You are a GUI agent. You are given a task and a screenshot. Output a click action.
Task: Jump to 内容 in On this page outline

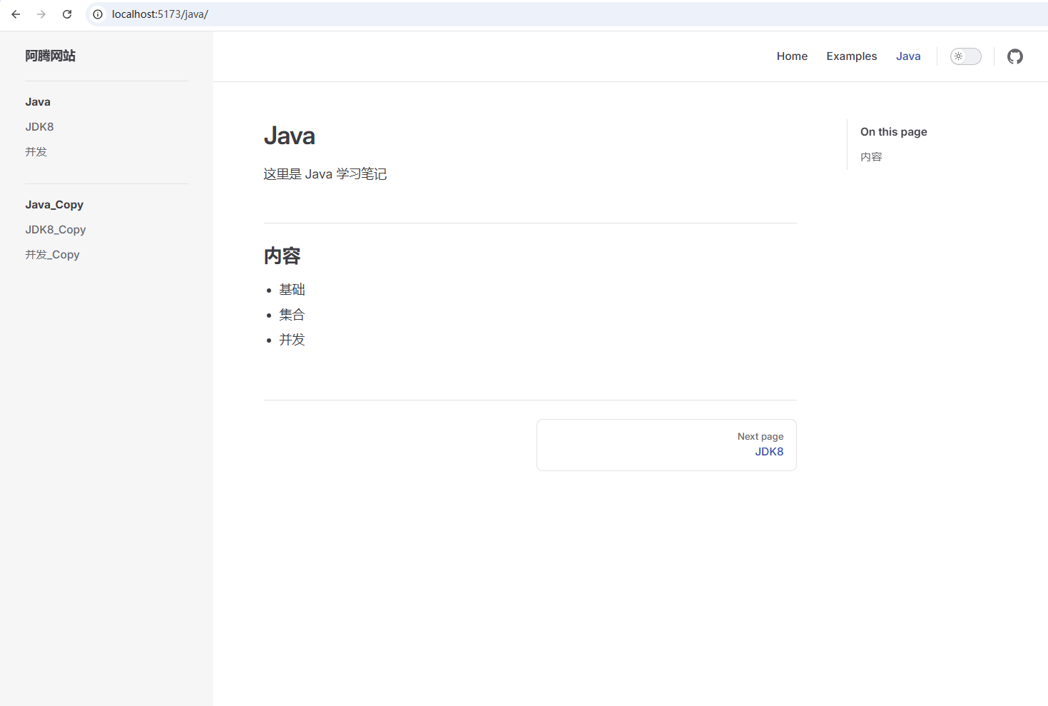point(871,157)
